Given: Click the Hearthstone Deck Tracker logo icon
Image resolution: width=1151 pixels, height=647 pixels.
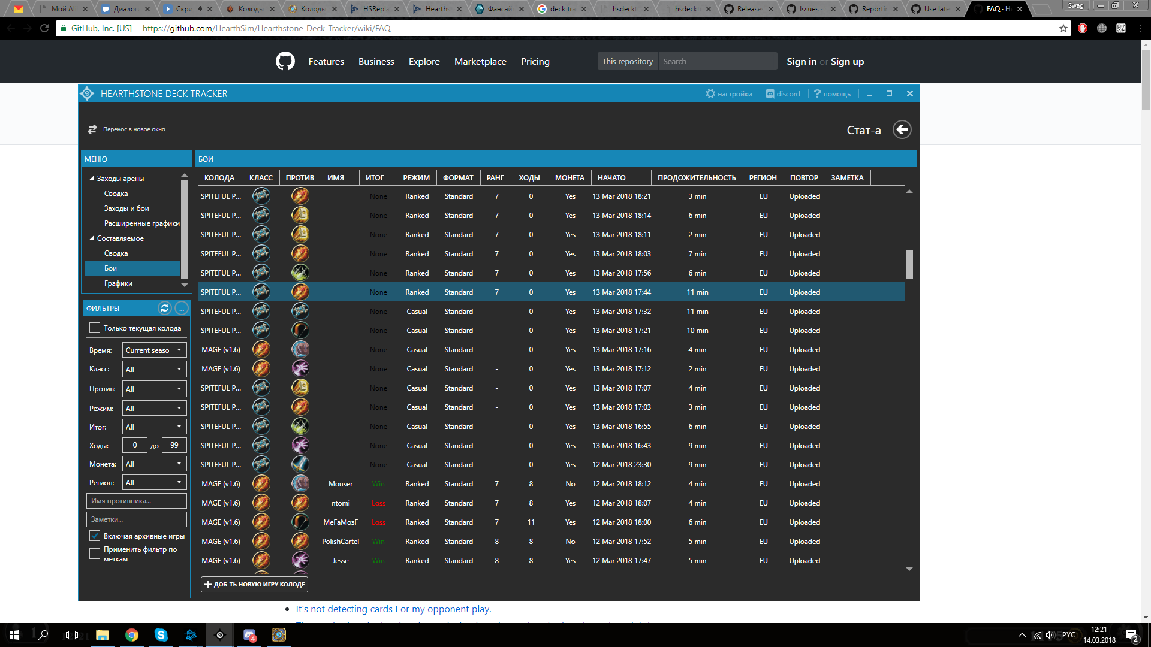Looking at the screenshot, I should pos(88,93).
